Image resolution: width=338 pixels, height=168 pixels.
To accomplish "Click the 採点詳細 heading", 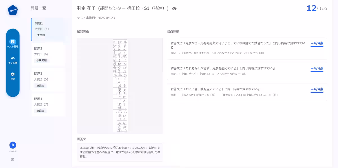I will [x=173, y=32].
